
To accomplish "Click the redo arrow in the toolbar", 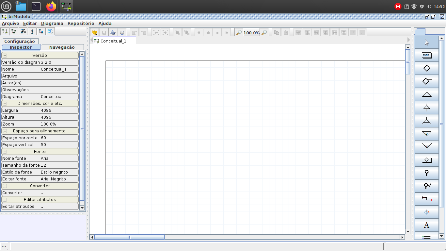I will click(143, 32).
